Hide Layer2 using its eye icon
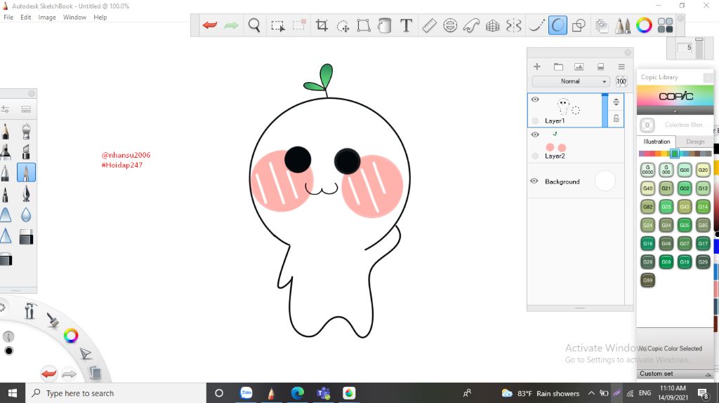Image resolution: width=719 pixels, height=403 pixels. 535,134
